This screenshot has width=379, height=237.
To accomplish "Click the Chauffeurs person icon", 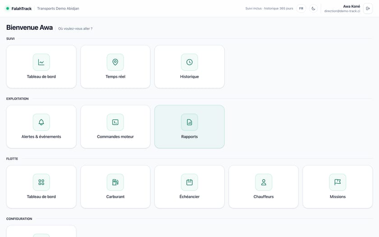I will tap(263, 182).
